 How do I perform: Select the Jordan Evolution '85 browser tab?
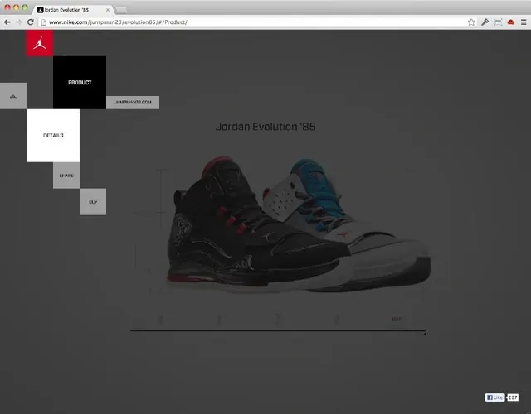(x=73, y=10)
